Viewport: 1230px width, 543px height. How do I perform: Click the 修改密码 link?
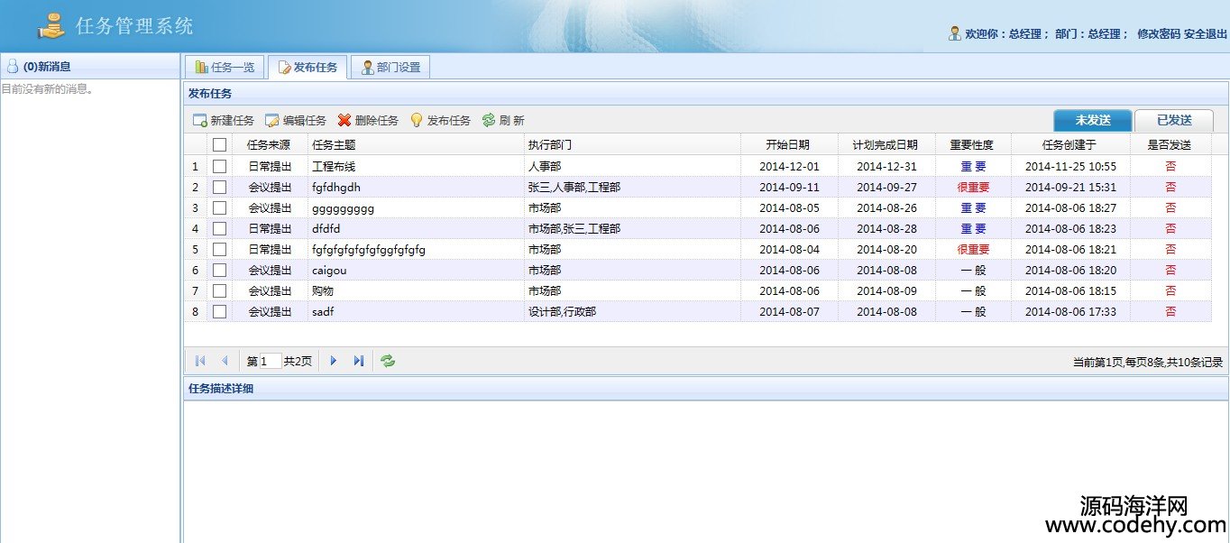pos(1158,34)
